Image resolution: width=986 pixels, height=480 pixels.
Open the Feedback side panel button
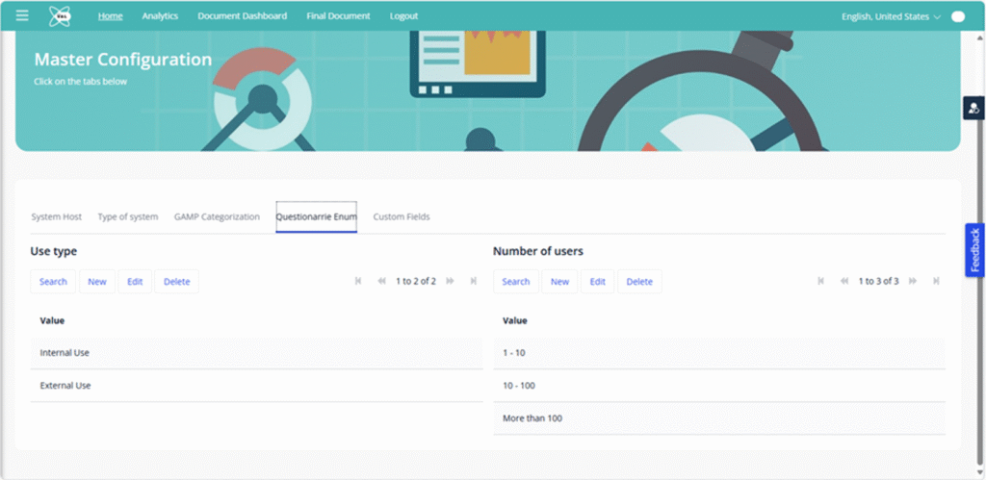974,250
